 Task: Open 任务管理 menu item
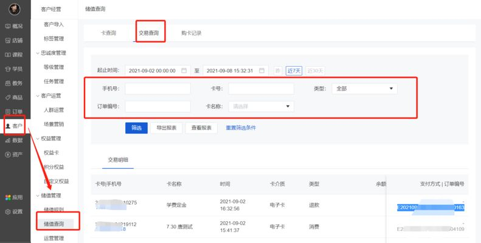(x=54, y=81)
